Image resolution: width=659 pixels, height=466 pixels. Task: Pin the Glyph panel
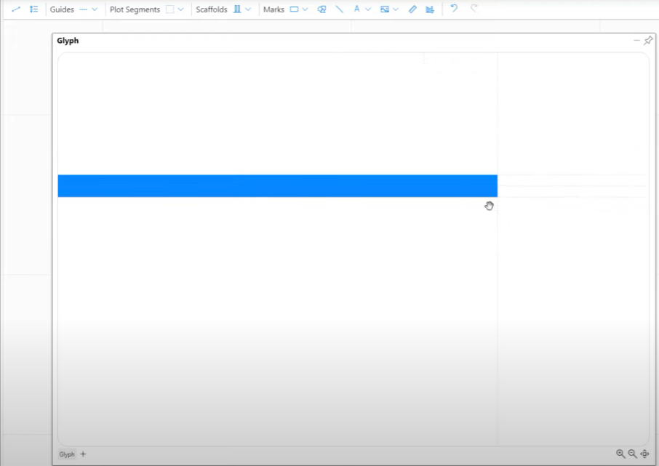coord(649,40)
